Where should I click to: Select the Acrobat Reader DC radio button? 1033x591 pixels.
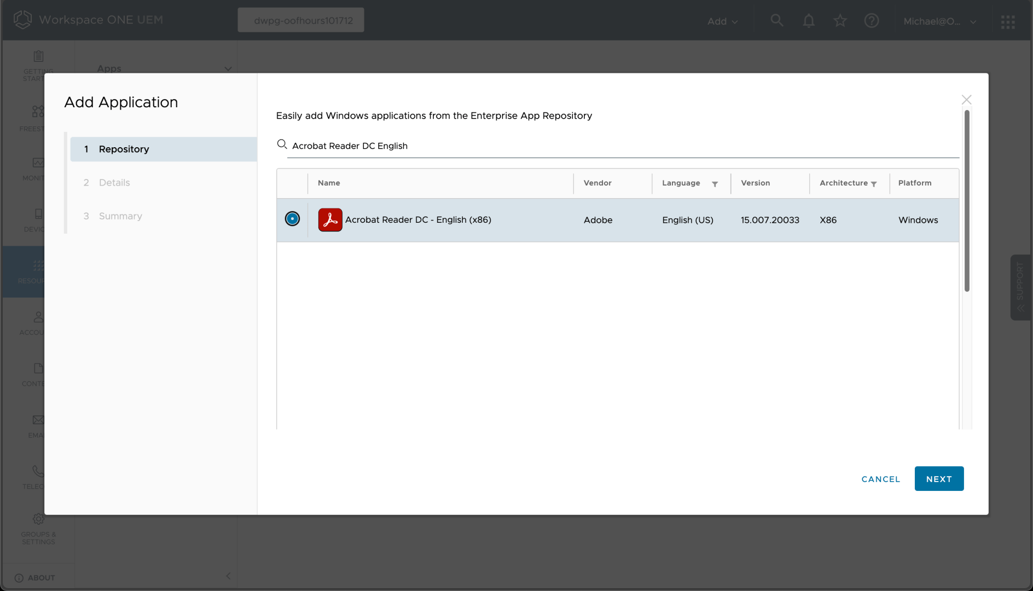(292, 219)
